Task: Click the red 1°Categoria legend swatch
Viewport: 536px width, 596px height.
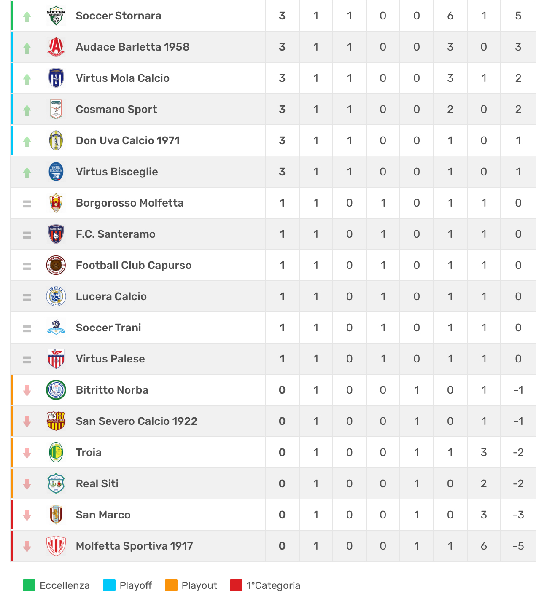Action: pyautogui.click(x=236, y=585)
